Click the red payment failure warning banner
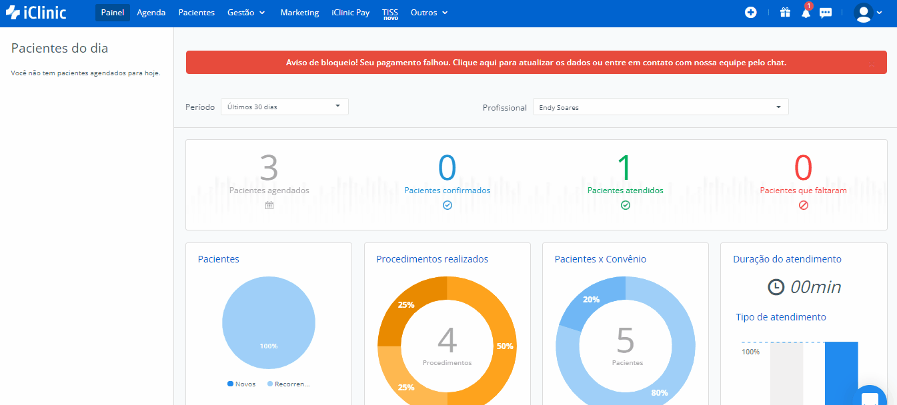 pyautogui.click(x=536, y=63)
